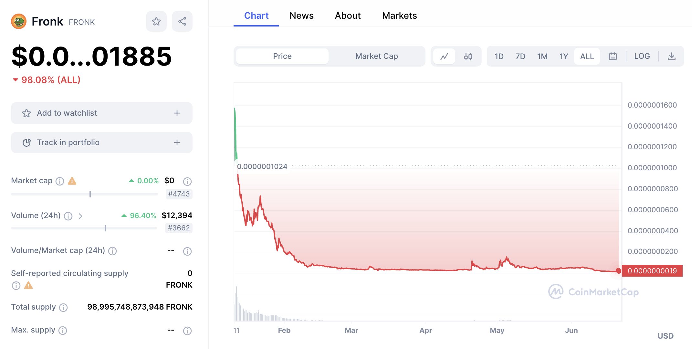Image resolution: width=692 pixels, height=349 pixels.
Task: Click the 0.0000001024 opening price label
Action: pos(262,166)
